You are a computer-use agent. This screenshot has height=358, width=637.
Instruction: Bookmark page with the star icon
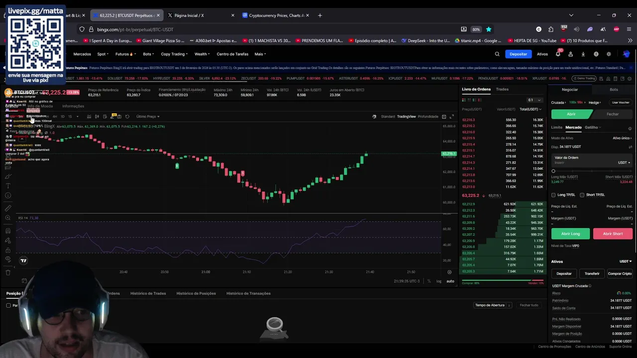489,29
